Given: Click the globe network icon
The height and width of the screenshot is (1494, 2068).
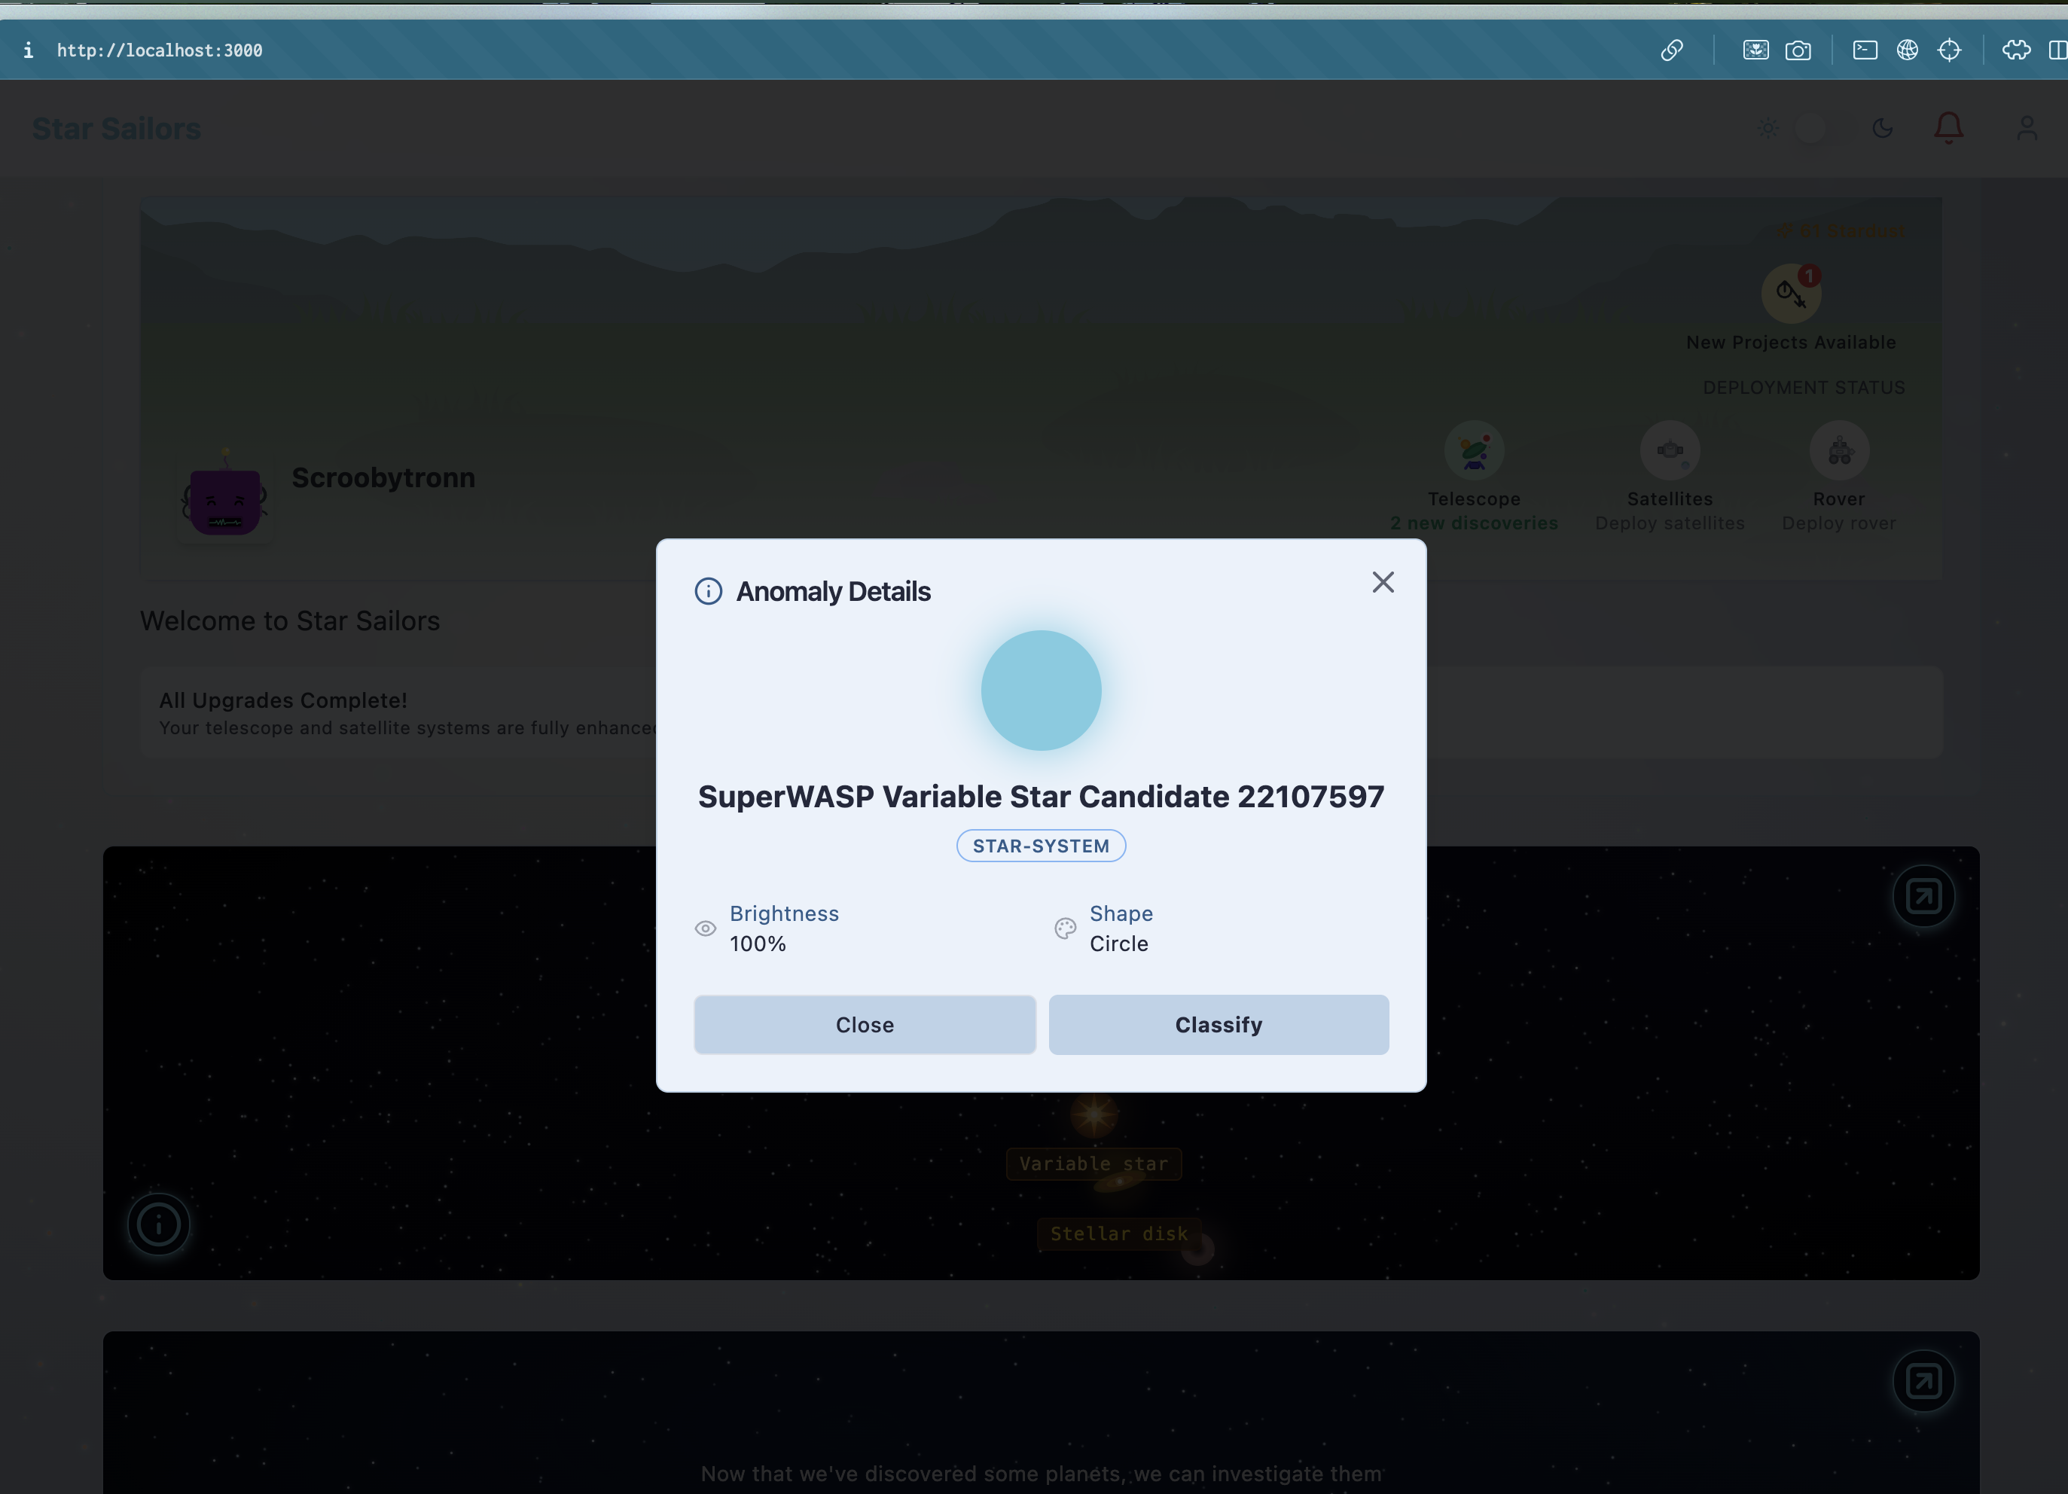Looking at the screenshot, I should (x=1907, y=50).
